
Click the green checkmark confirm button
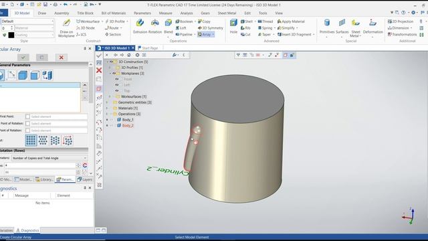[x=23, y=58]
